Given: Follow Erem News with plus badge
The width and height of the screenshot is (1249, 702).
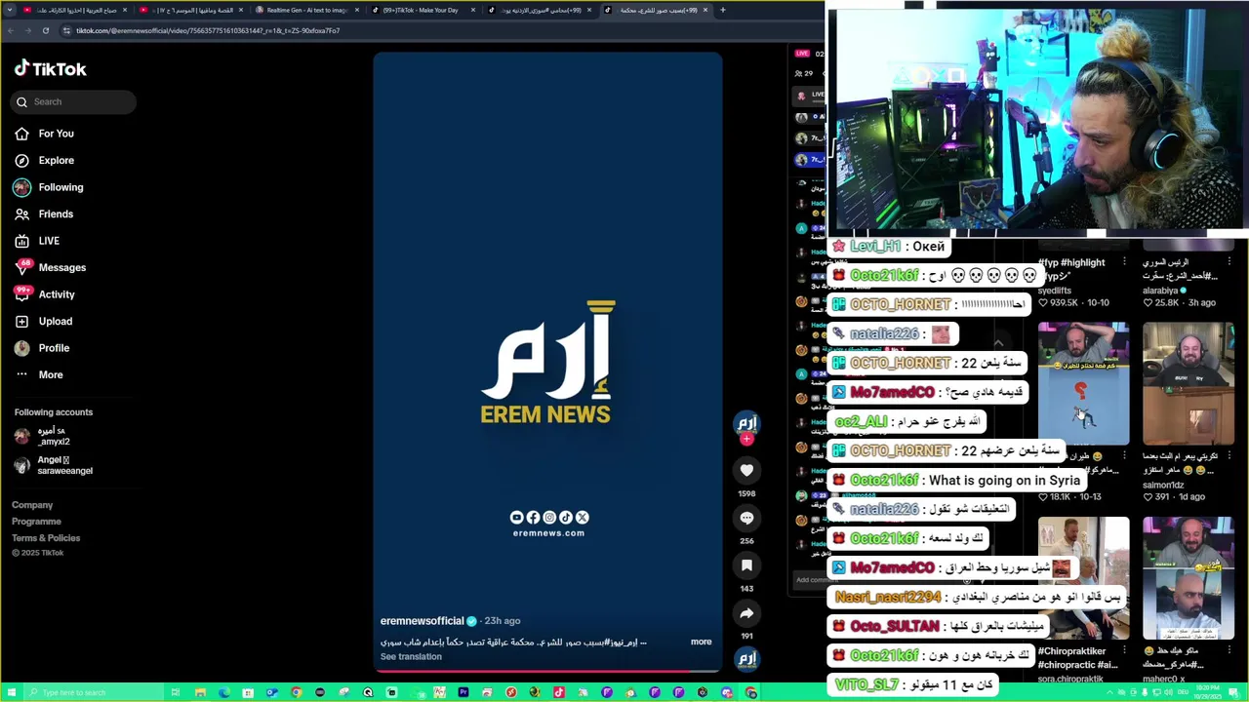Looking at the screenshot, I should [x=746, y=440].
